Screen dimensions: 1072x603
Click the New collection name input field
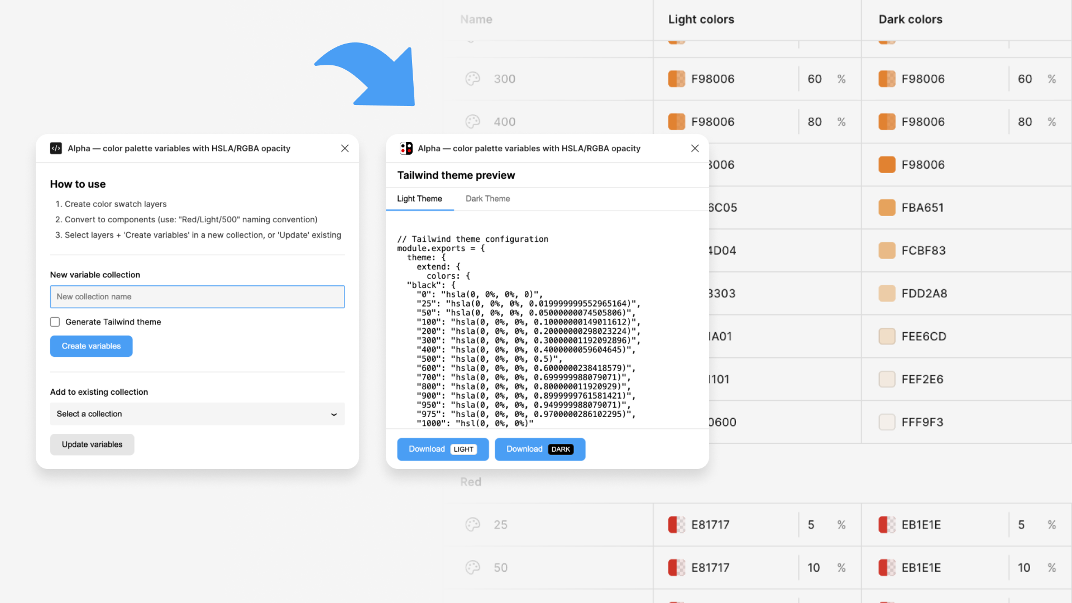coord(197,297)
